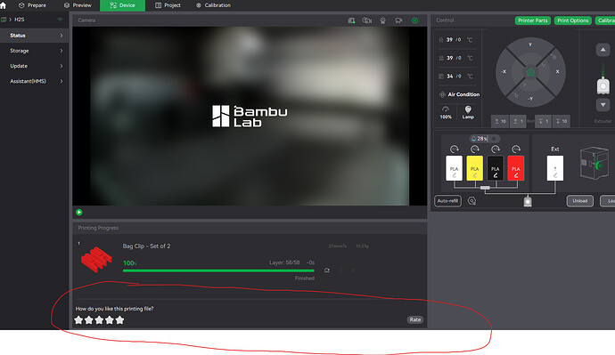The image size is (615, 355).
Task: Expand the Storage sidebar section
Action: pyautogui.click(x=35, y=51)
